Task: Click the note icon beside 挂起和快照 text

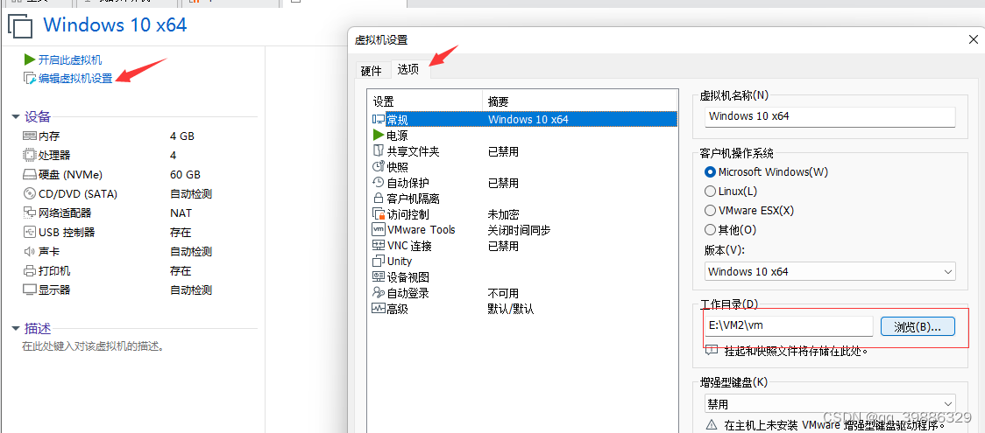Action: (712, 350)
